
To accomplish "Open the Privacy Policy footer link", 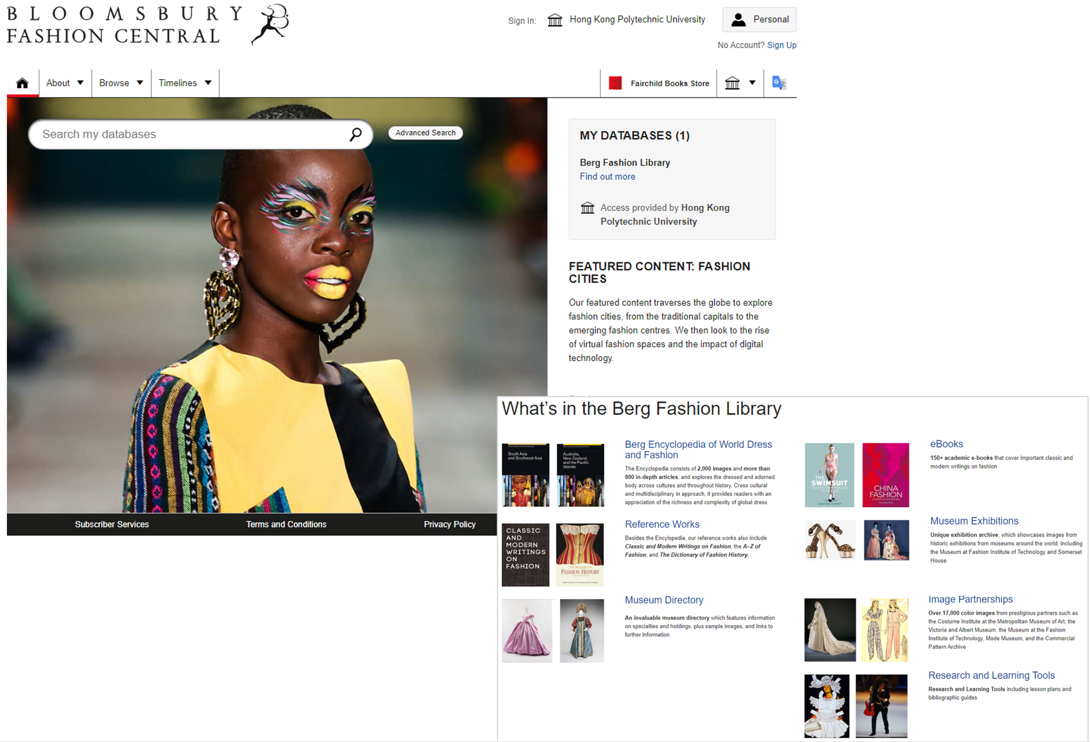I will (449, 525).
